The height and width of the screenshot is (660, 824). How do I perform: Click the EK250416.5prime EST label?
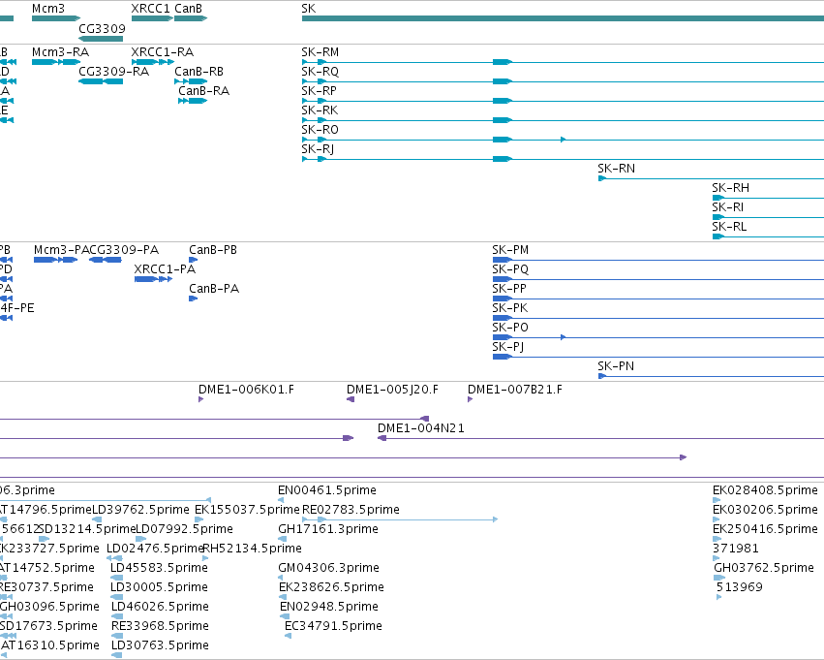(x=765, y=529)
